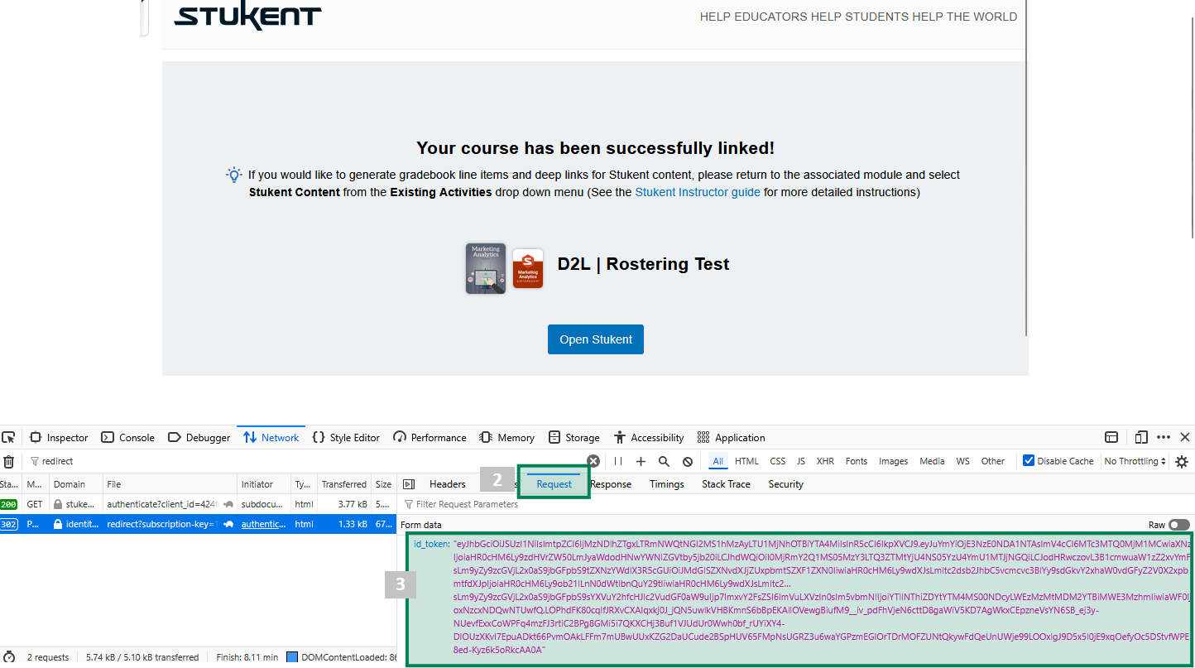Toggle responsive design mode icon
Screen dimensions: 1195x668
tap(1141, 437)
